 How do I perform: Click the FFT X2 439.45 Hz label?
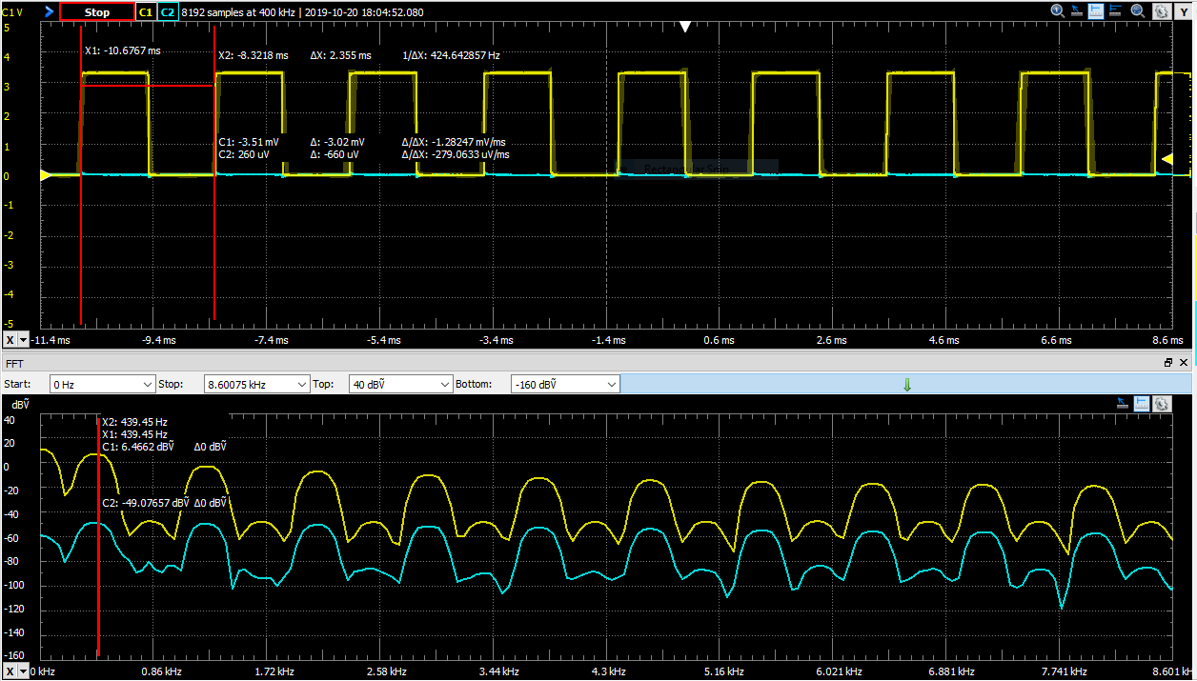click(x=134, y=422)
